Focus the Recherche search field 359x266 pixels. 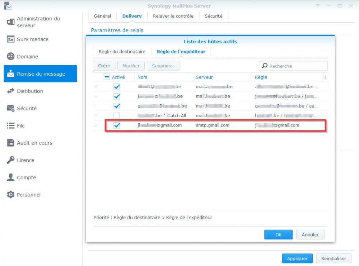click(x=293, y=66)
